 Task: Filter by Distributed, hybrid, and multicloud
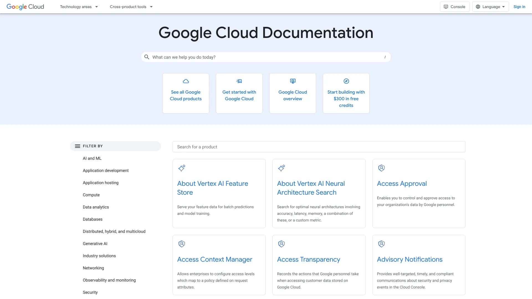[114, 231]
